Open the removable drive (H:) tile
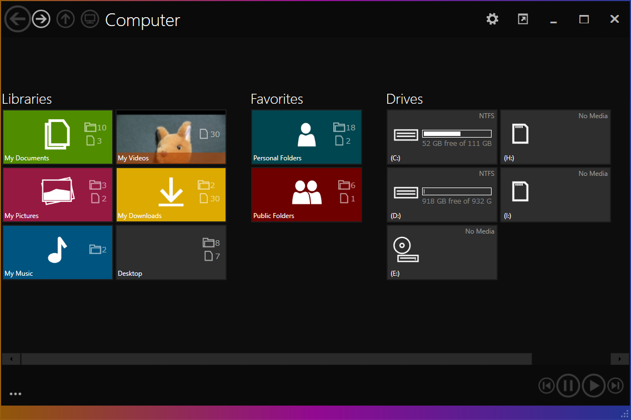The height and width of the screenshot is (420, 631). [555, 137]
